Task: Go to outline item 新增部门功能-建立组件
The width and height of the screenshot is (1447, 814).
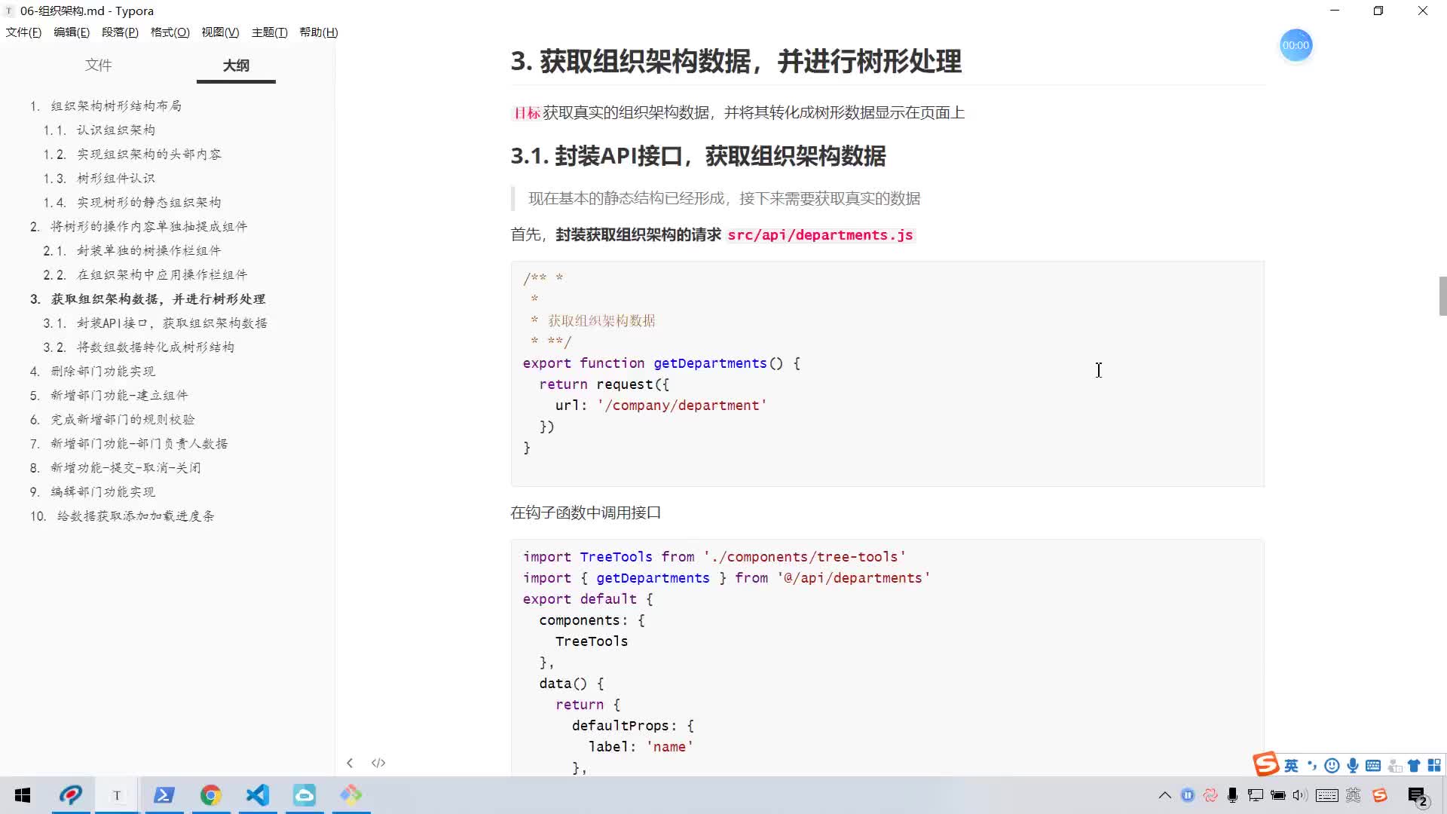Action: coord(119,396)
